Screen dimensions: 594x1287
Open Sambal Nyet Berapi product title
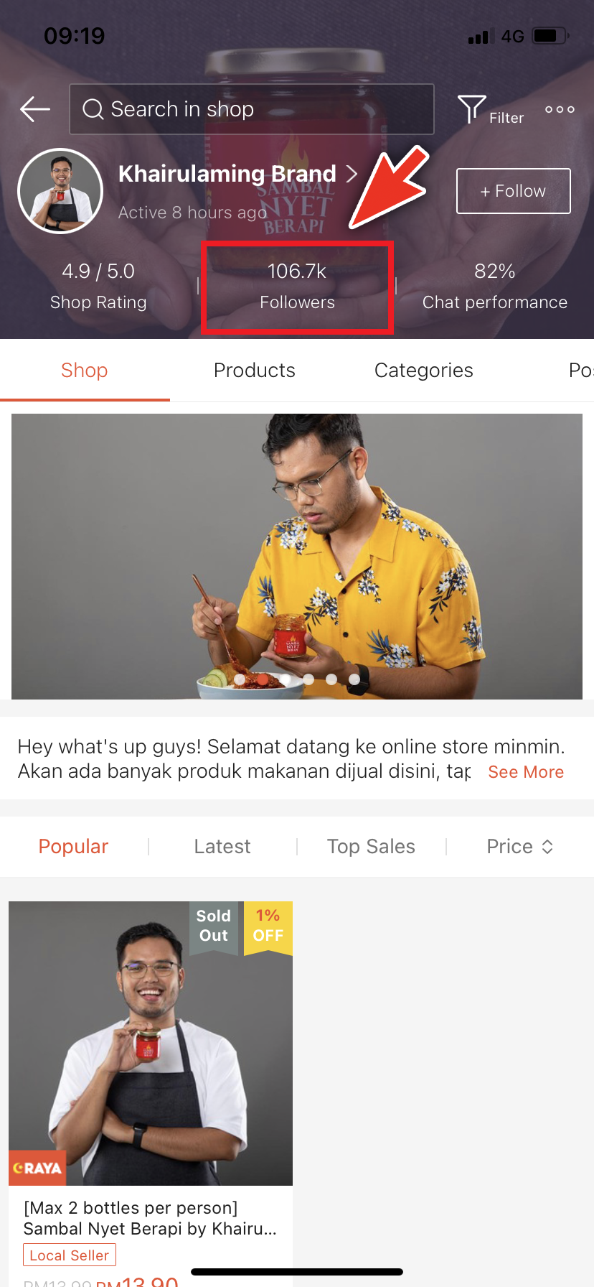[150, 1218]
